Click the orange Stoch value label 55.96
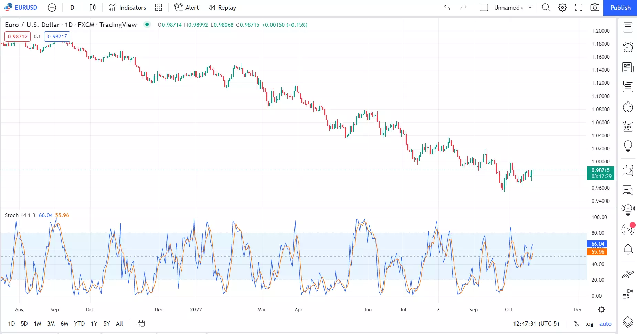Image resolution: width=637 pixels, height=334 pixels. pos(597,252)
